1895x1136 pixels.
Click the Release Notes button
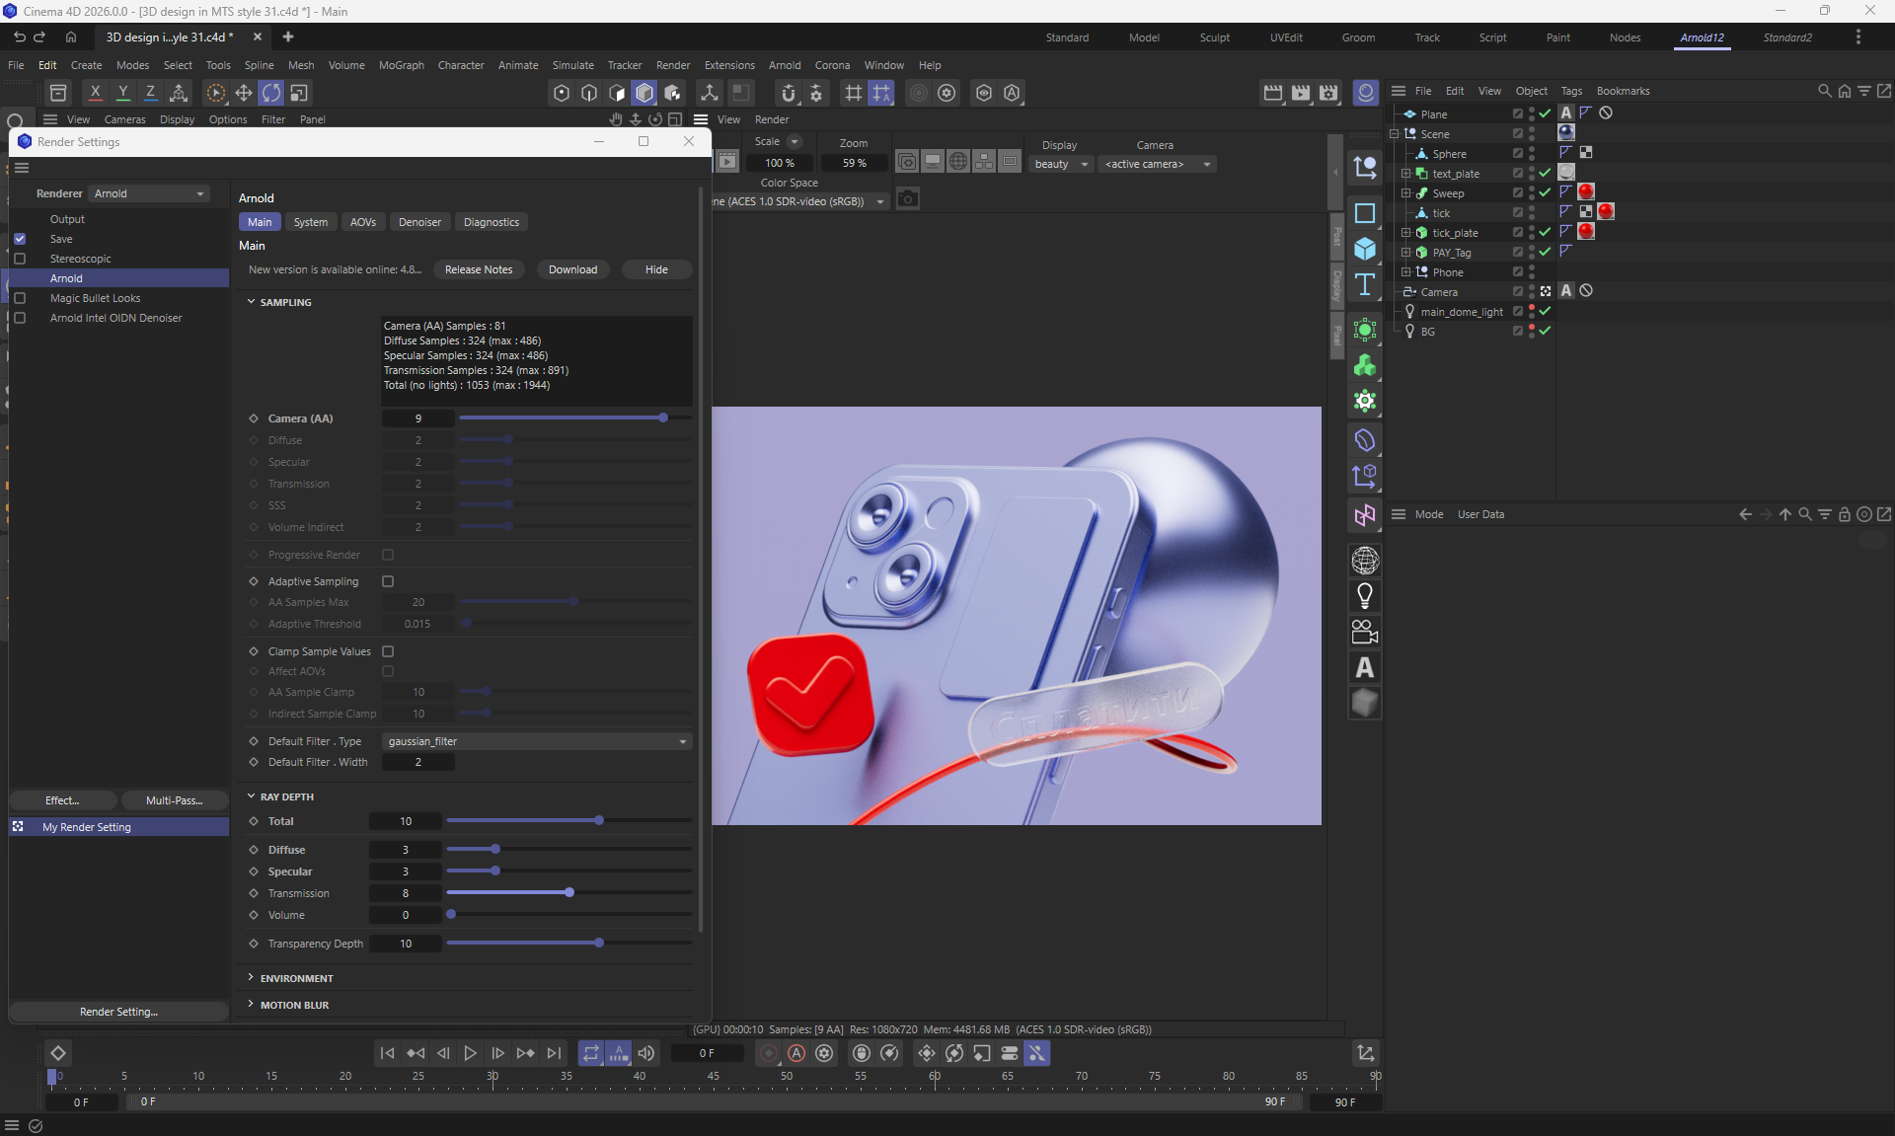[x=479, y=269]
